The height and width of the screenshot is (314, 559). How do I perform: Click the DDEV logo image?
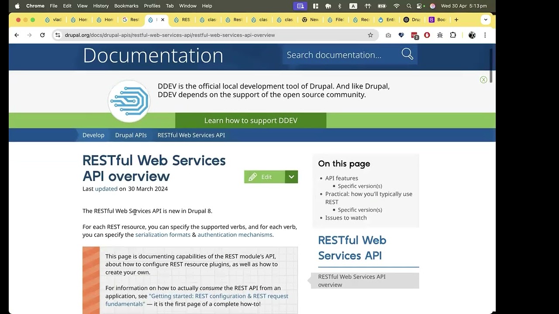coord(129,101)
